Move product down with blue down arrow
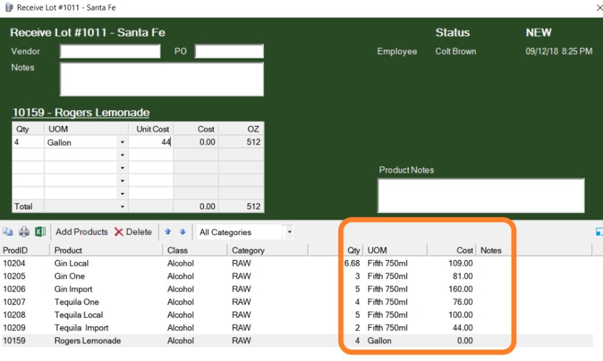603x361 pixels. click(x=183, y=232)
